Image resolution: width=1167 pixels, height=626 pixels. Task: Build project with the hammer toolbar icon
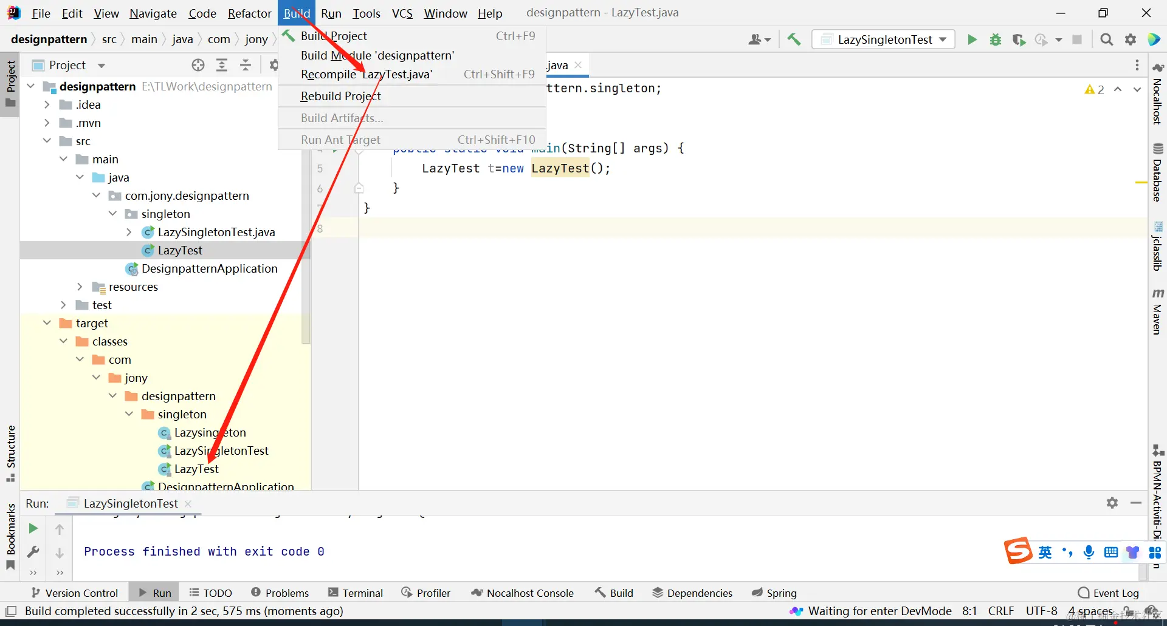(x=794, y=39)
